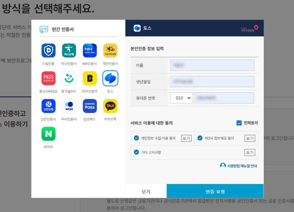The image size is (294, 212).
Task: Pick the KB 국민인증서 icon
Action: tap(110, 51)
